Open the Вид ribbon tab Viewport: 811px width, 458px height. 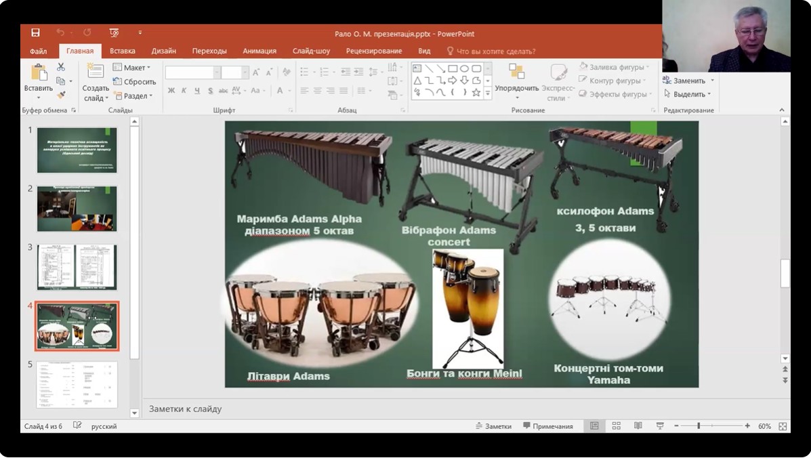point(424,51)
